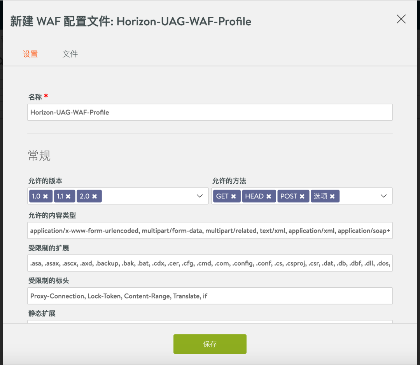
Task: Remove the POST method tag
Action: point(302,196)
